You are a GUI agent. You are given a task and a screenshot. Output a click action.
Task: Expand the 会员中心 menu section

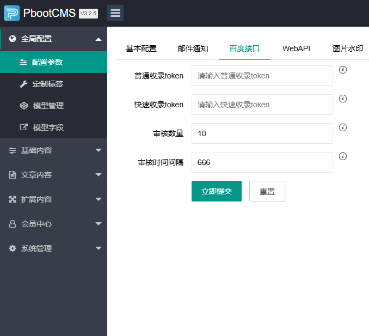coord(53,224)
